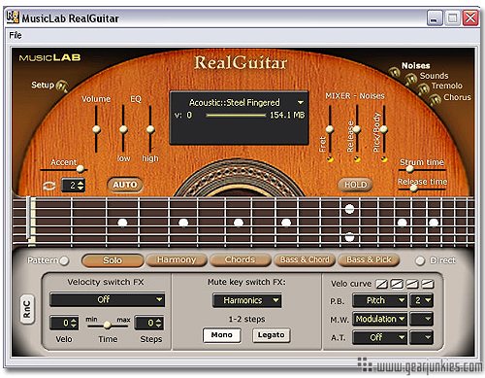Toggle the Direct radio button
Screen dimensions: 485x378
click(420, 260)
